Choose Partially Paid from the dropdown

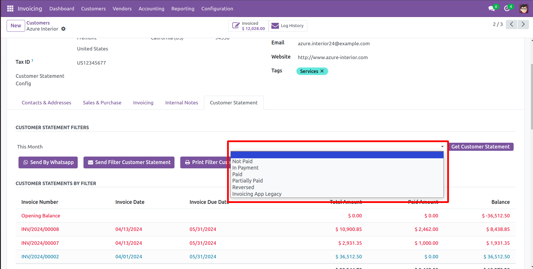pos(337,181)
